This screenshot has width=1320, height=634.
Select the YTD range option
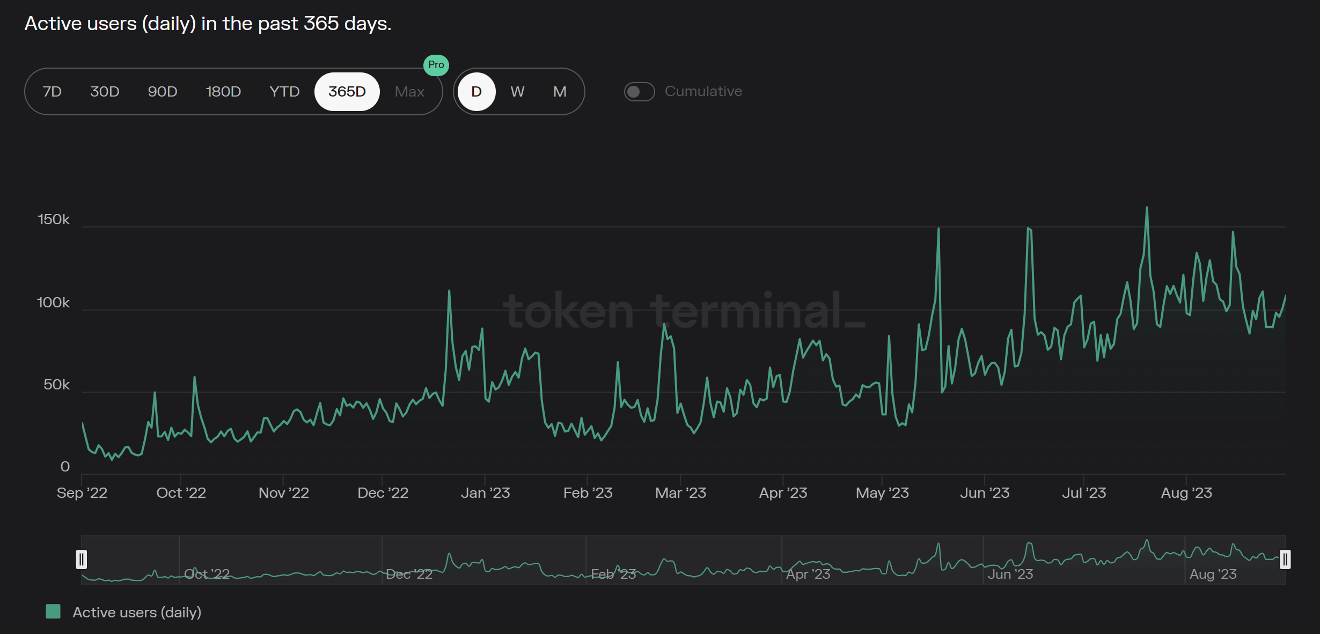tap(284, 92)
